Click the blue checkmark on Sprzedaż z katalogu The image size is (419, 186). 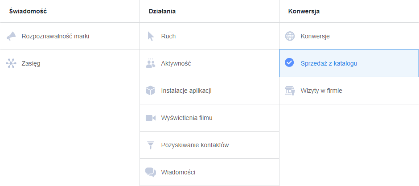point(290,63)
